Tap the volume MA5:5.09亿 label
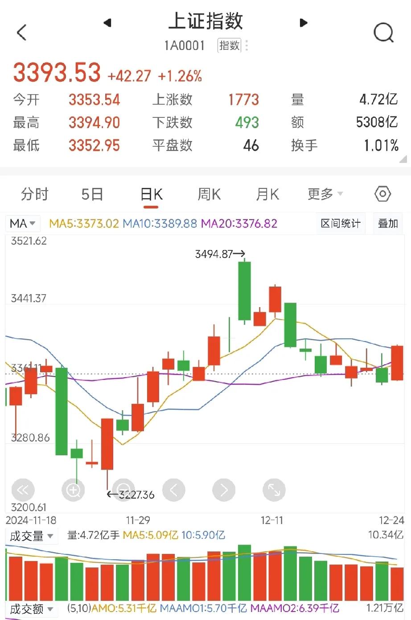Screen dimensions: 411x620 click(150, 535)
